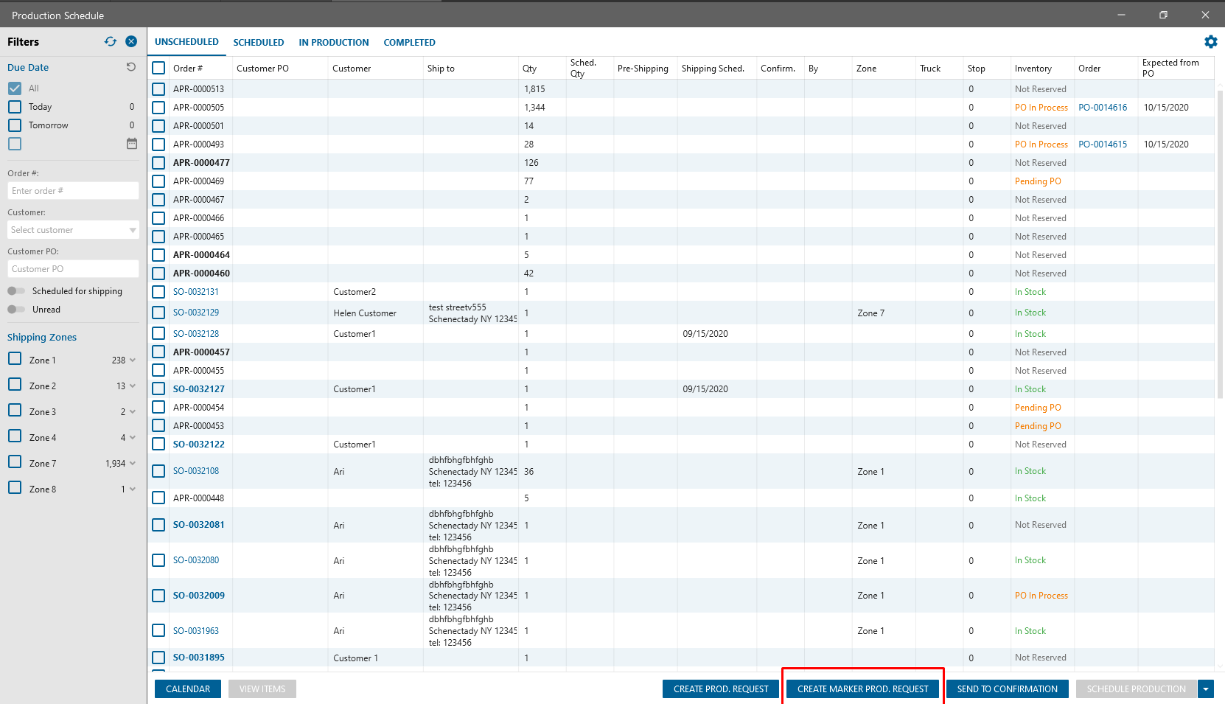Image resolution: width=1225 pixels, height=704 pixels.
Task: Click the Due Date filter heading
Action: (28, 68)
